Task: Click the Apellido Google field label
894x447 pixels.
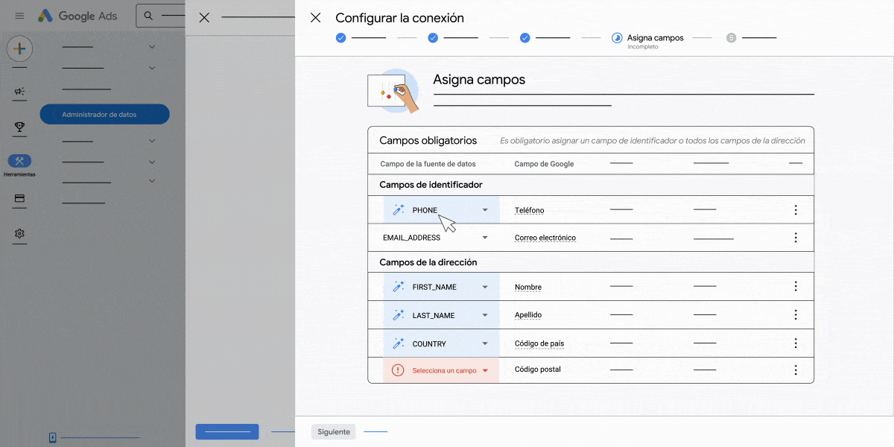Action: 528,315
